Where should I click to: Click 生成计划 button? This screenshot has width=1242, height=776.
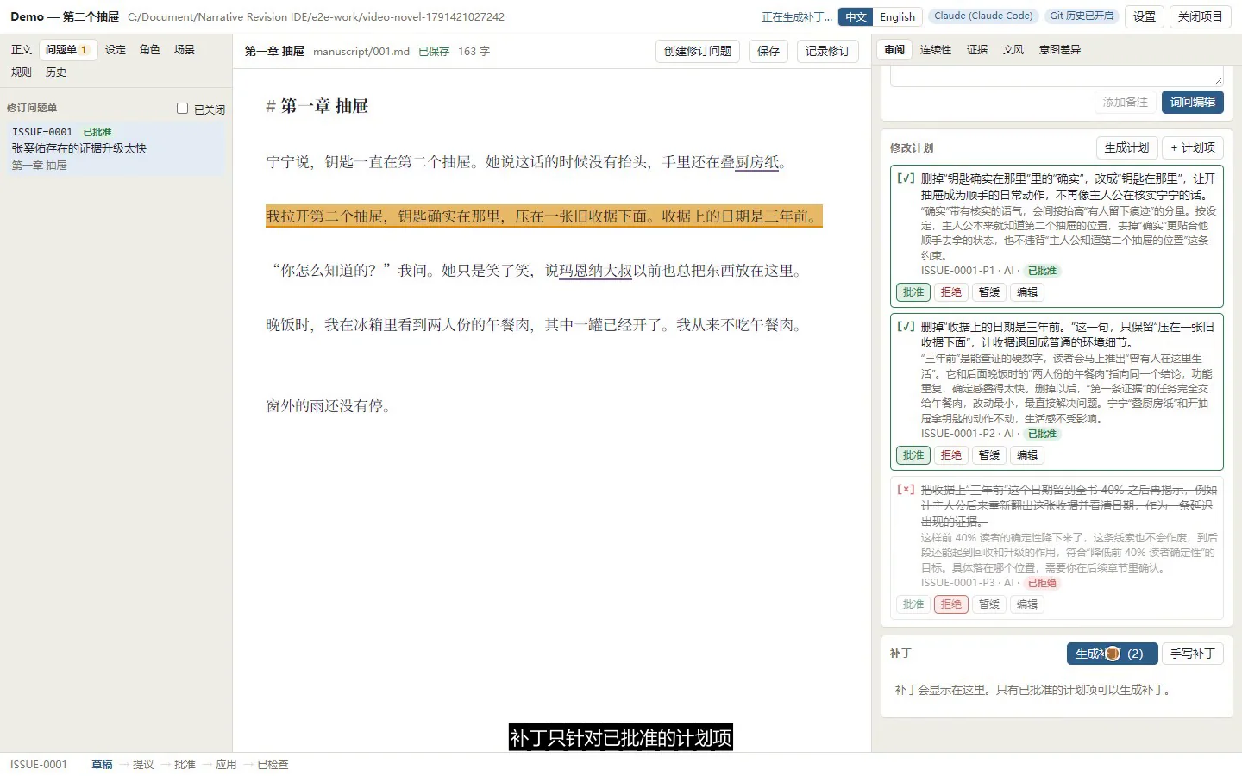(x=1126, y=147)
